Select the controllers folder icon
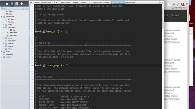195x109 pixels. click(x=6, y=27)
